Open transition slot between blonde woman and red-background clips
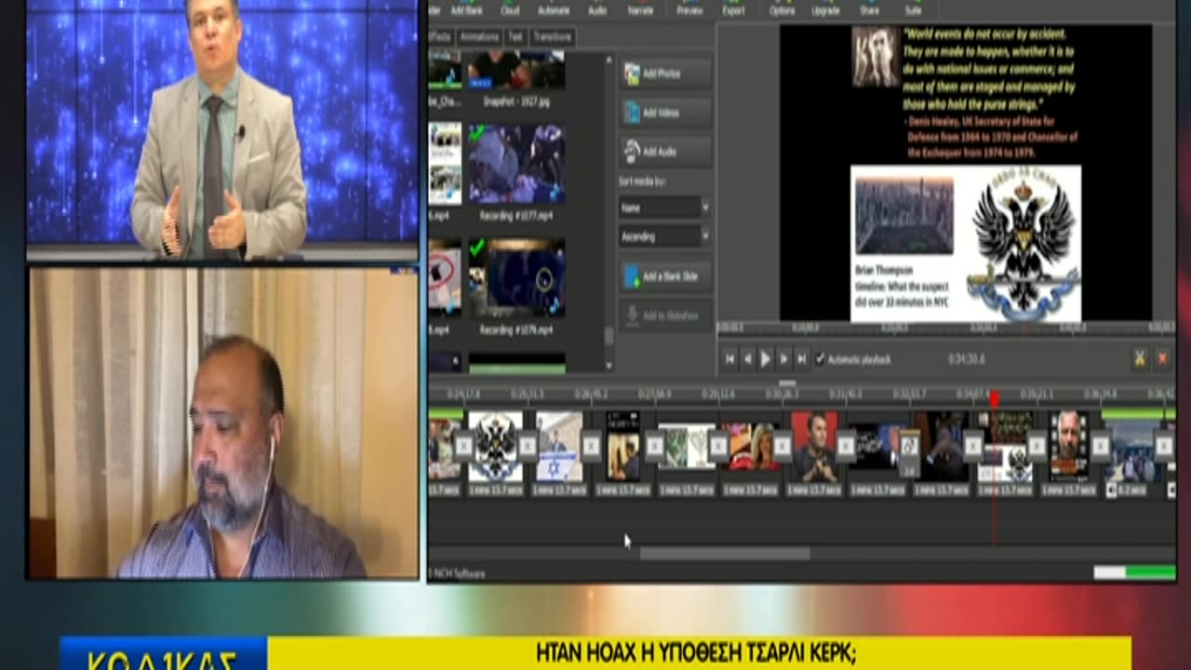The image size is (1191, 670). point(782,446)
